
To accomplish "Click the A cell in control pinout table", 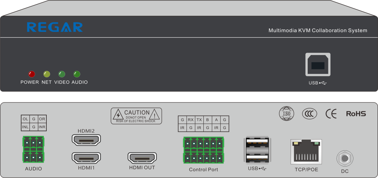I will tap(216, 120).
